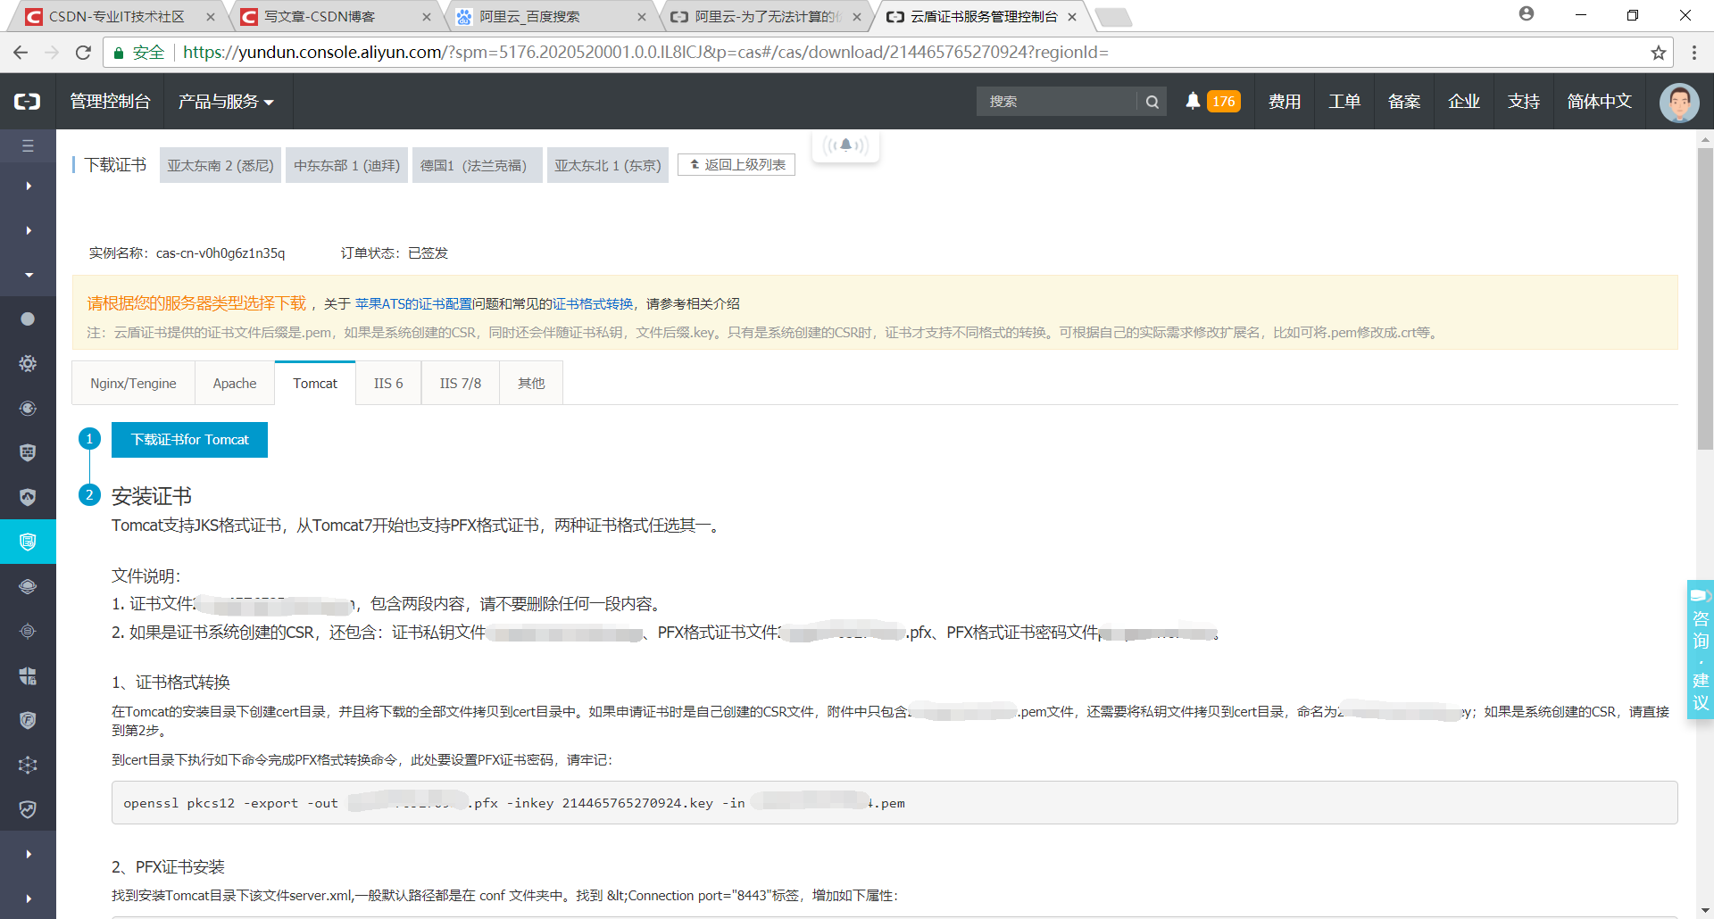Viewport: 1714px width, 919px height.
Task: Select the Tomcat tab
Action: coord(315,383)
